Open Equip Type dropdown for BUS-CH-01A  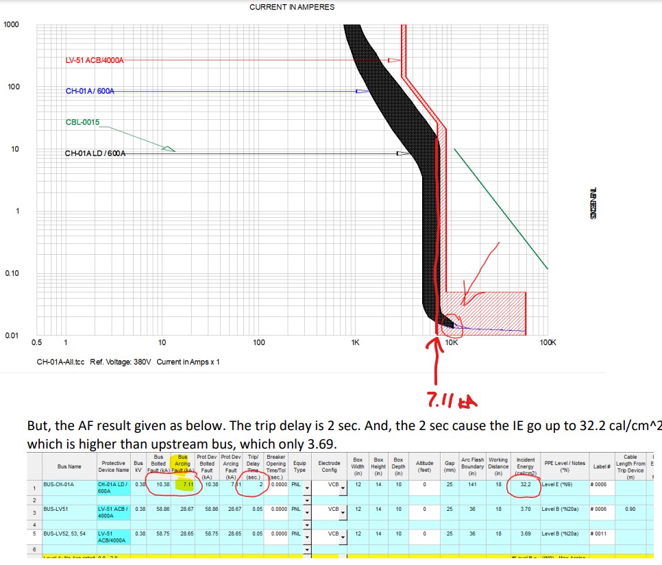pos(307,488)
